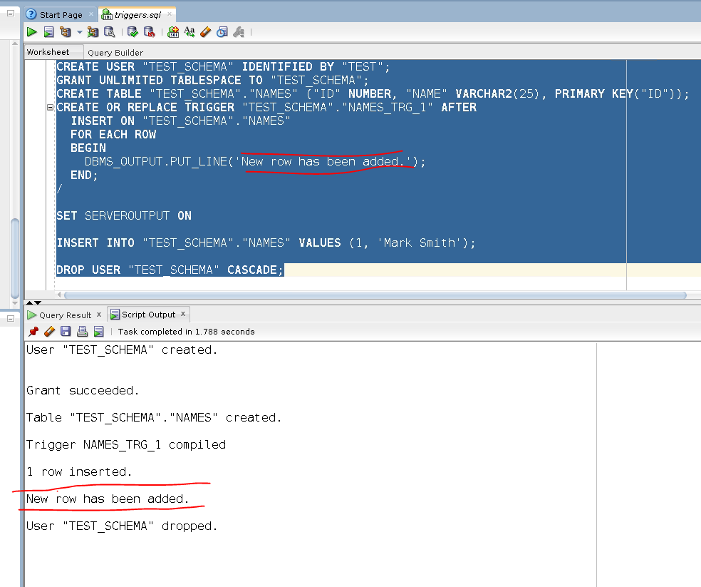Collapse the trigger code block with the minus expander
701x587 pixels.
[49, 107]
